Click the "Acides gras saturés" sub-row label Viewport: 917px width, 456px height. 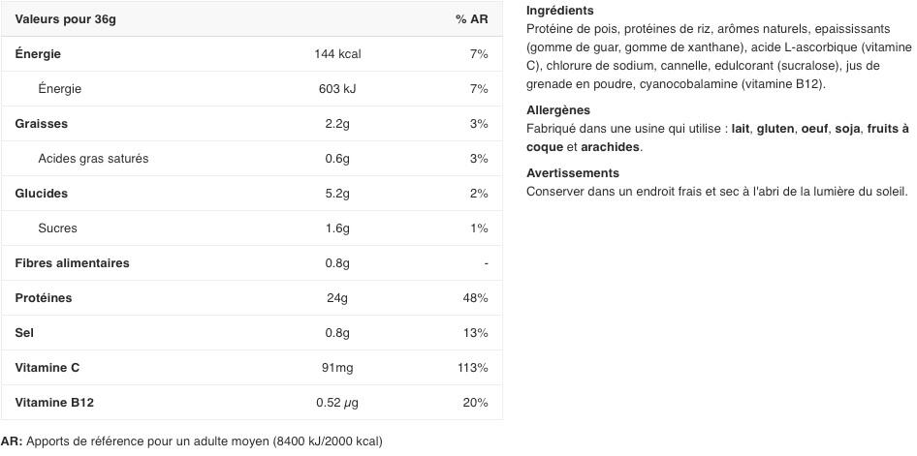[x=93, y=159]
